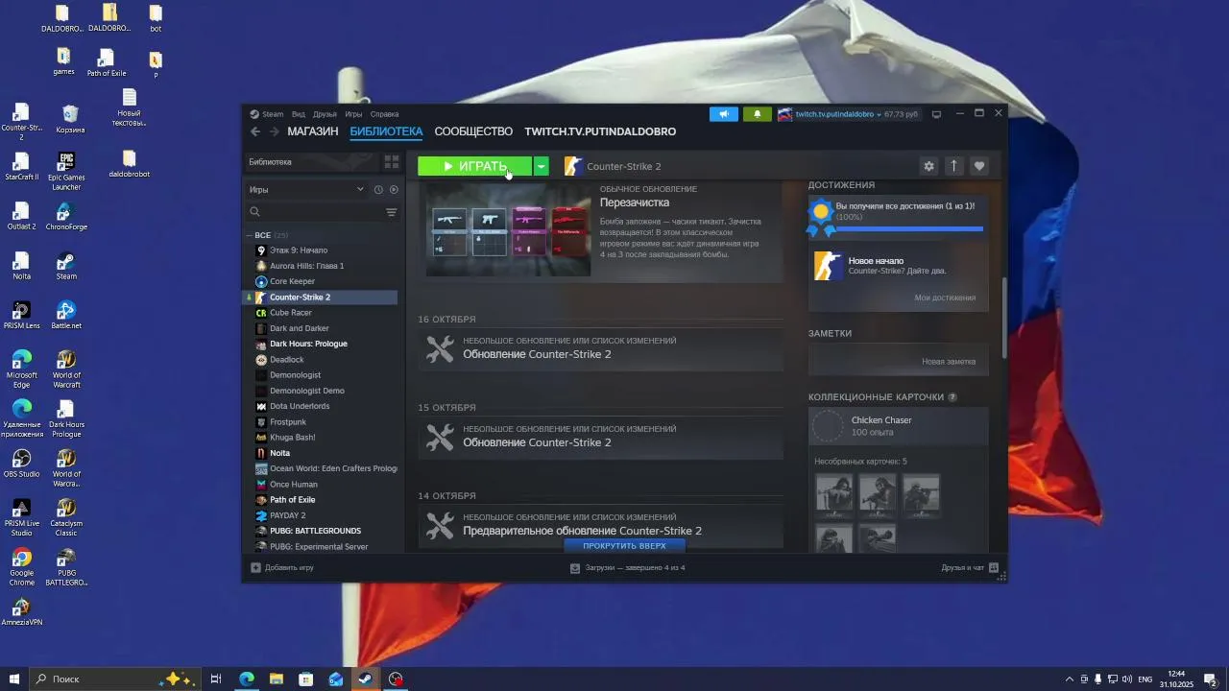Image resolution: width=1229 pixels, height=691 pixels.
Task: Go forward with Steam's right arrow
Action: pyautogui.click(x=274, y=131)
